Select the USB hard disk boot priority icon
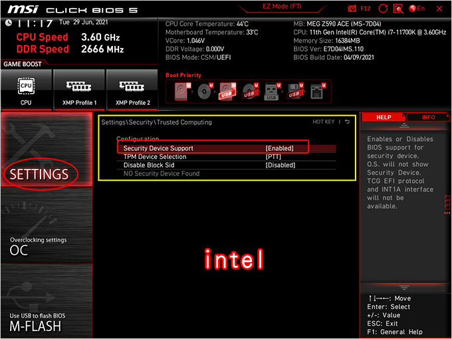This screenshot has width=452, height=339. tap(228, 91)
